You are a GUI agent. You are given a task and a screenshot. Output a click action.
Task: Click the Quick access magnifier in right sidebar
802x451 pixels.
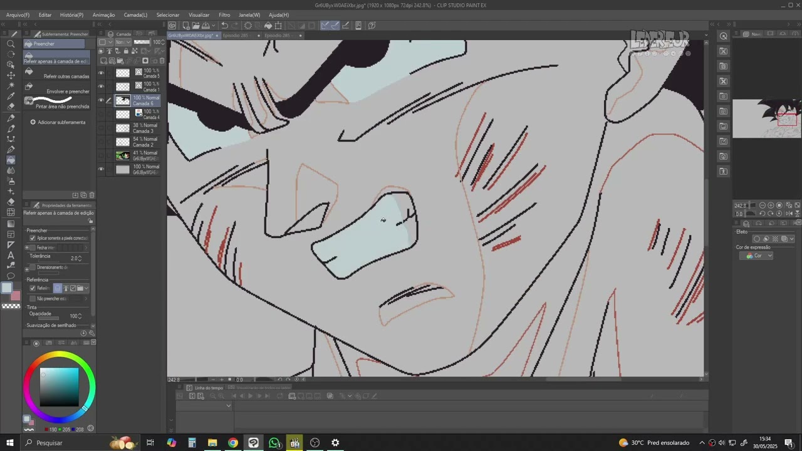tap(724, 36)
